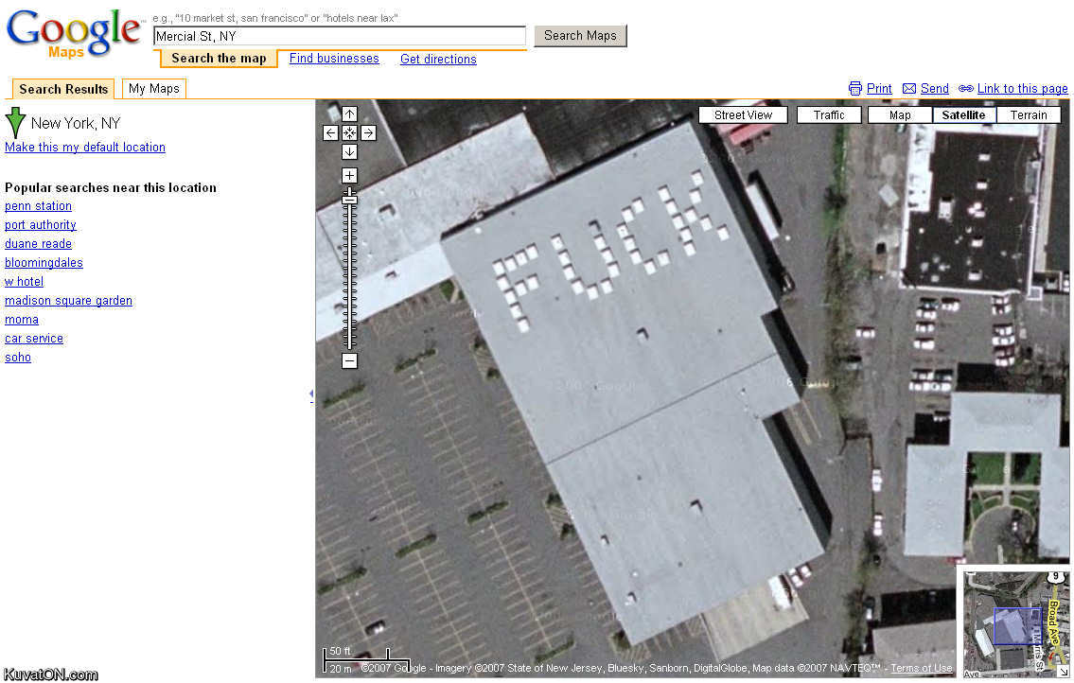1074x683 pixels.
Task: Click the zoom in plus icon
Action: coord(349,175)
